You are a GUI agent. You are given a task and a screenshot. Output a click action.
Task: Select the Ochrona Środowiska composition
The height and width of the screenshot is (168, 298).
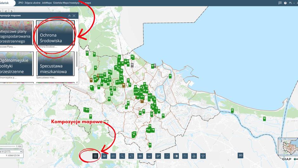coord(55,33)
